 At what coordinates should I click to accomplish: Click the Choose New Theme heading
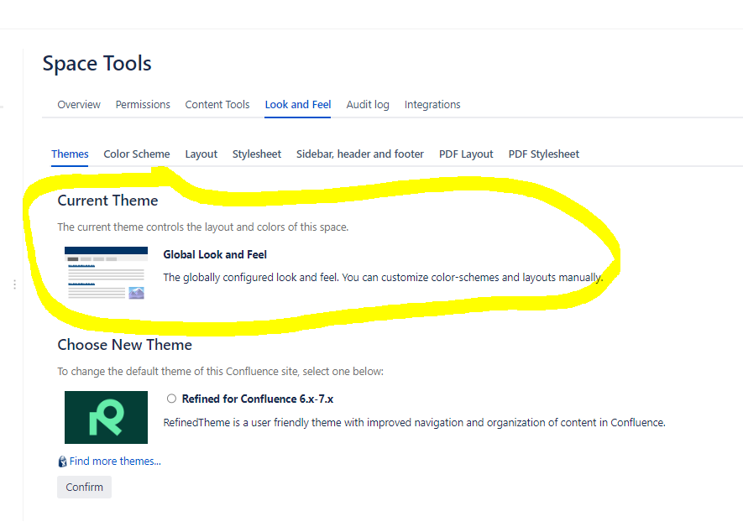point(124,345)
